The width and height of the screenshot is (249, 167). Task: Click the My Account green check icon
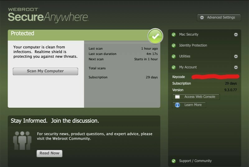tap(174, 67)
